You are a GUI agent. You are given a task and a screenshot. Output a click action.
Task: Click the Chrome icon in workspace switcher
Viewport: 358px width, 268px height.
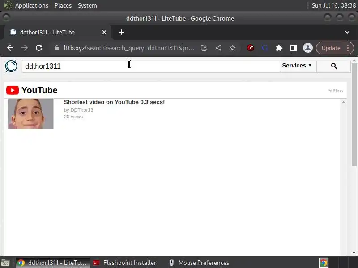point(324,263)
